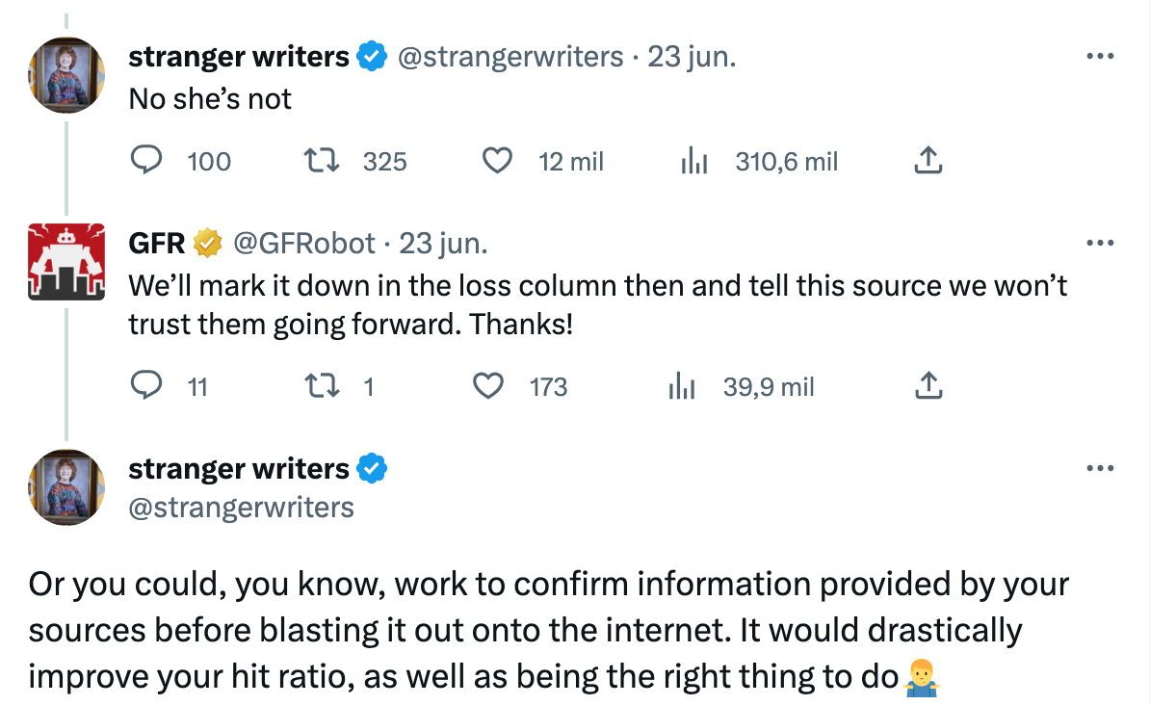Viewport: 1150px width, 705px height.
Task: Click stranger writers avatar on the first tweet
Action: pyautogui.click(x=66, y=75)
